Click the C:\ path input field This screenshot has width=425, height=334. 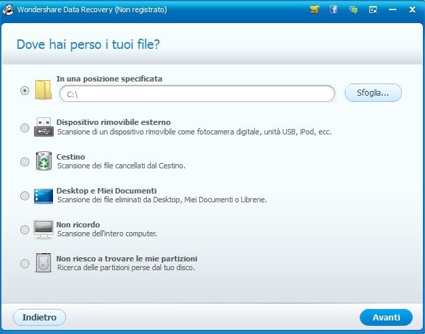[x=197, y=94]
